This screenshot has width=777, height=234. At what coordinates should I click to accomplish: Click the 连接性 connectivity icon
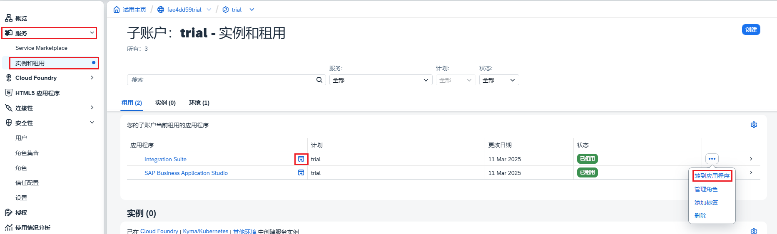coord(9,108)
